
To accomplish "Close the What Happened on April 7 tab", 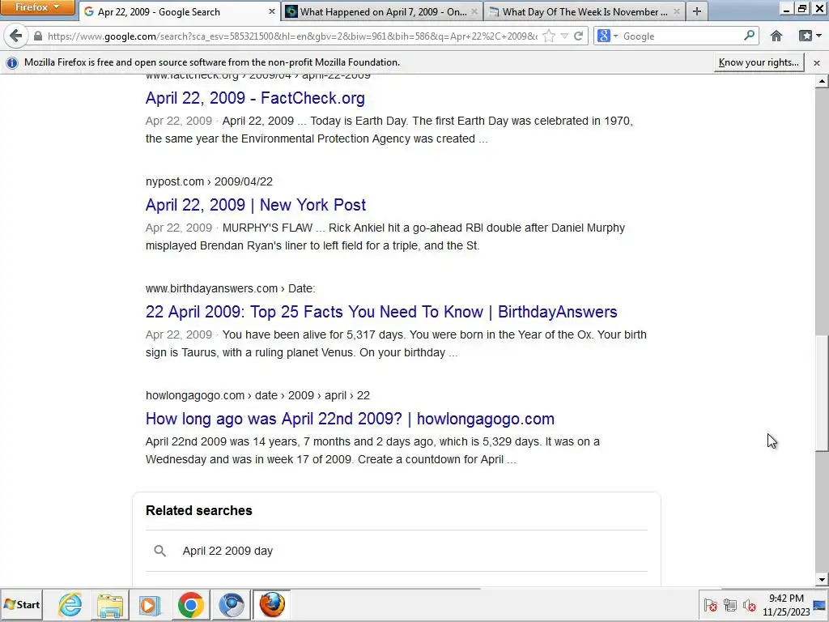I will coord(474,11).
